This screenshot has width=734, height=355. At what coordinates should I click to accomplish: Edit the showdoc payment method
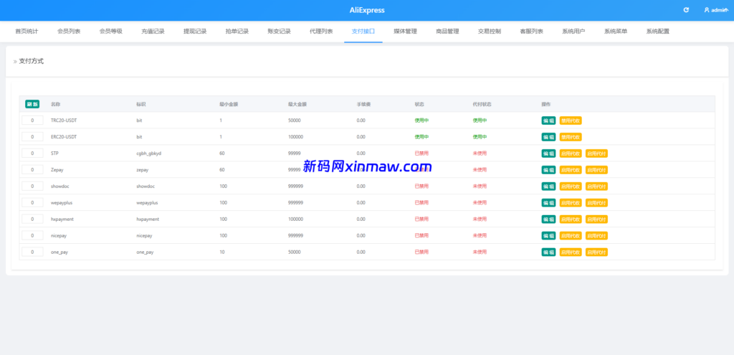click(548, 186)
